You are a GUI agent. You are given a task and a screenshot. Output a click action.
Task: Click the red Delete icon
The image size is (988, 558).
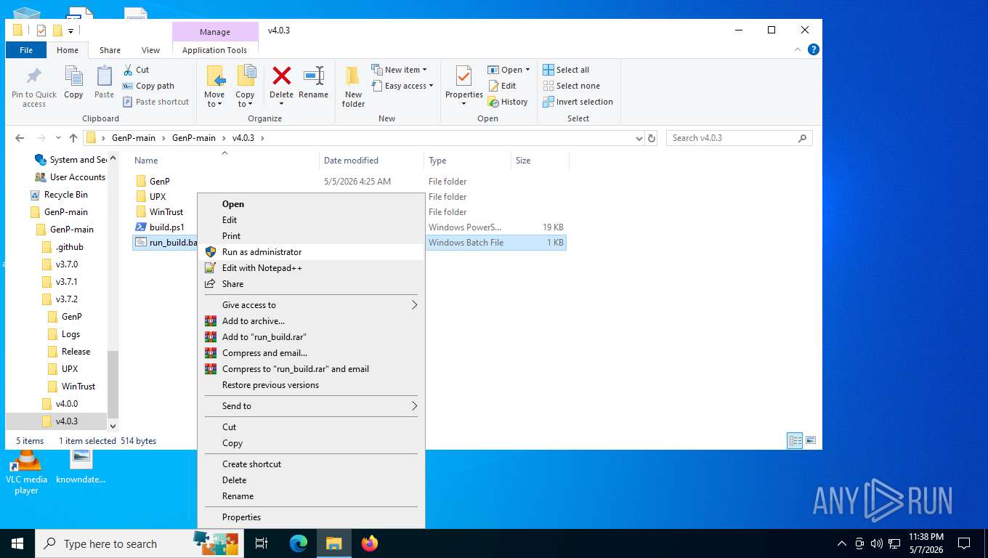(x=281, y=76)
